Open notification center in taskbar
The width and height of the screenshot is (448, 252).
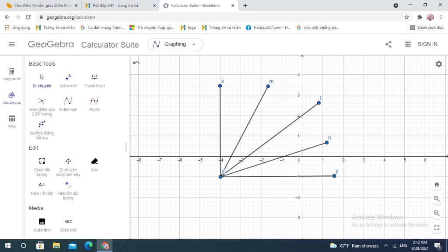tap(437, 246)
